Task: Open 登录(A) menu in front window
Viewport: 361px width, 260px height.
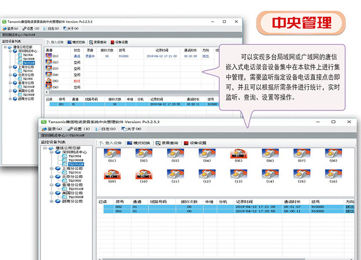Action: click(x=52, y=129)
